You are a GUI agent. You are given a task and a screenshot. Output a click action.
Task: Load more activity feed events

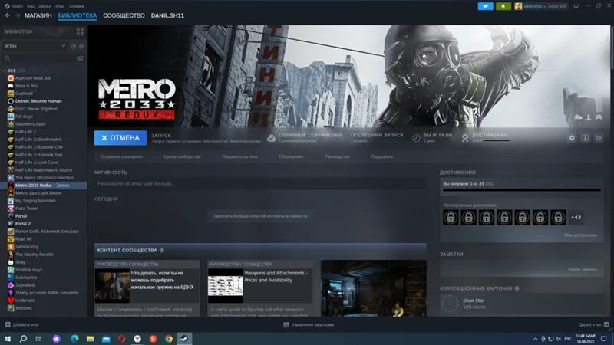[260, 216]
